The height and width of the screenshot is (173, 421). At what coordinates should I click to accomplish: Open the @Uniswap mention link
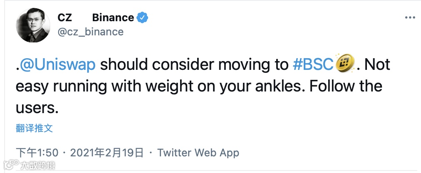[57, 65]
